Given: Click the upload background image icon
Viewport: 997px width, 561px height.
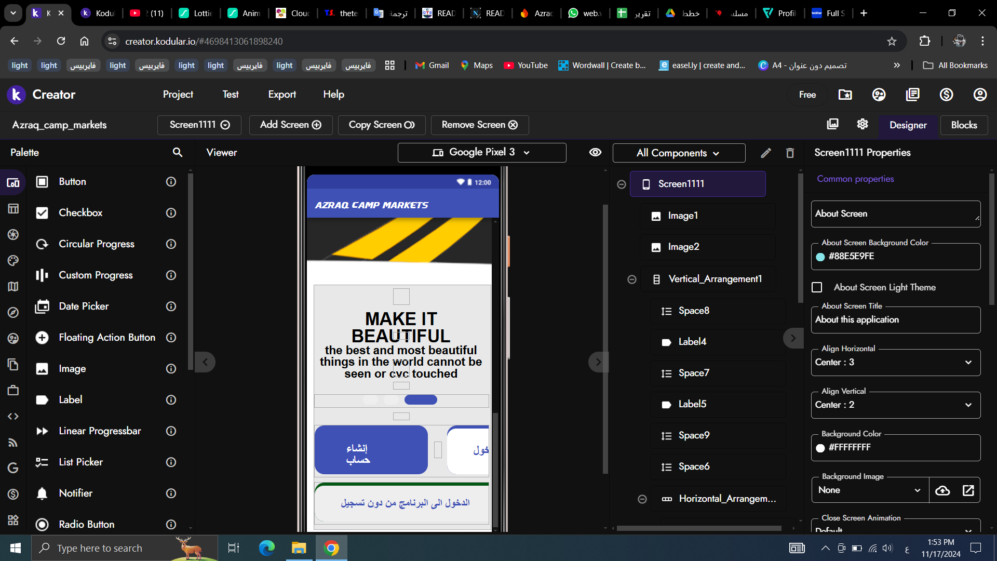Looking at the screenshot, I should click(x=942, y=490).
